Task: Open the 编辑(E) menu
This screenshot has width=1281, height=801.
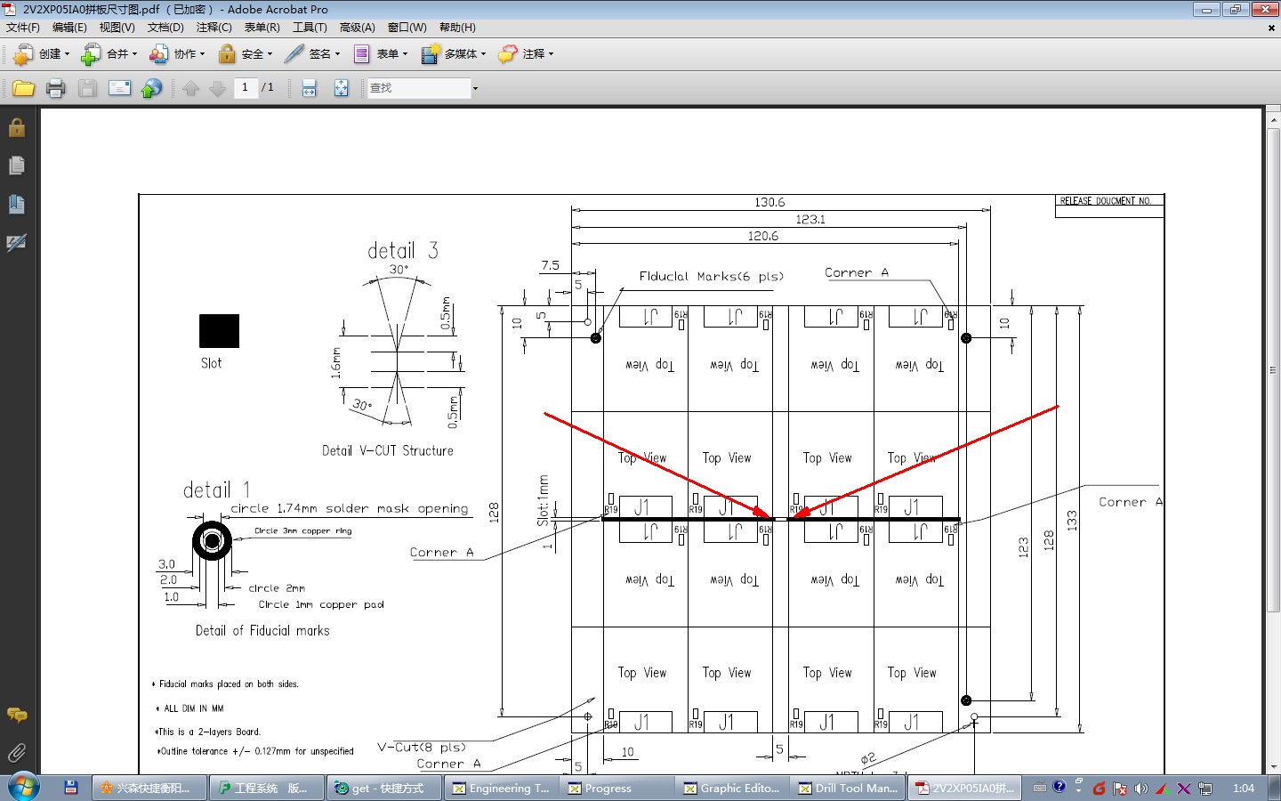Action: (69, 28)
